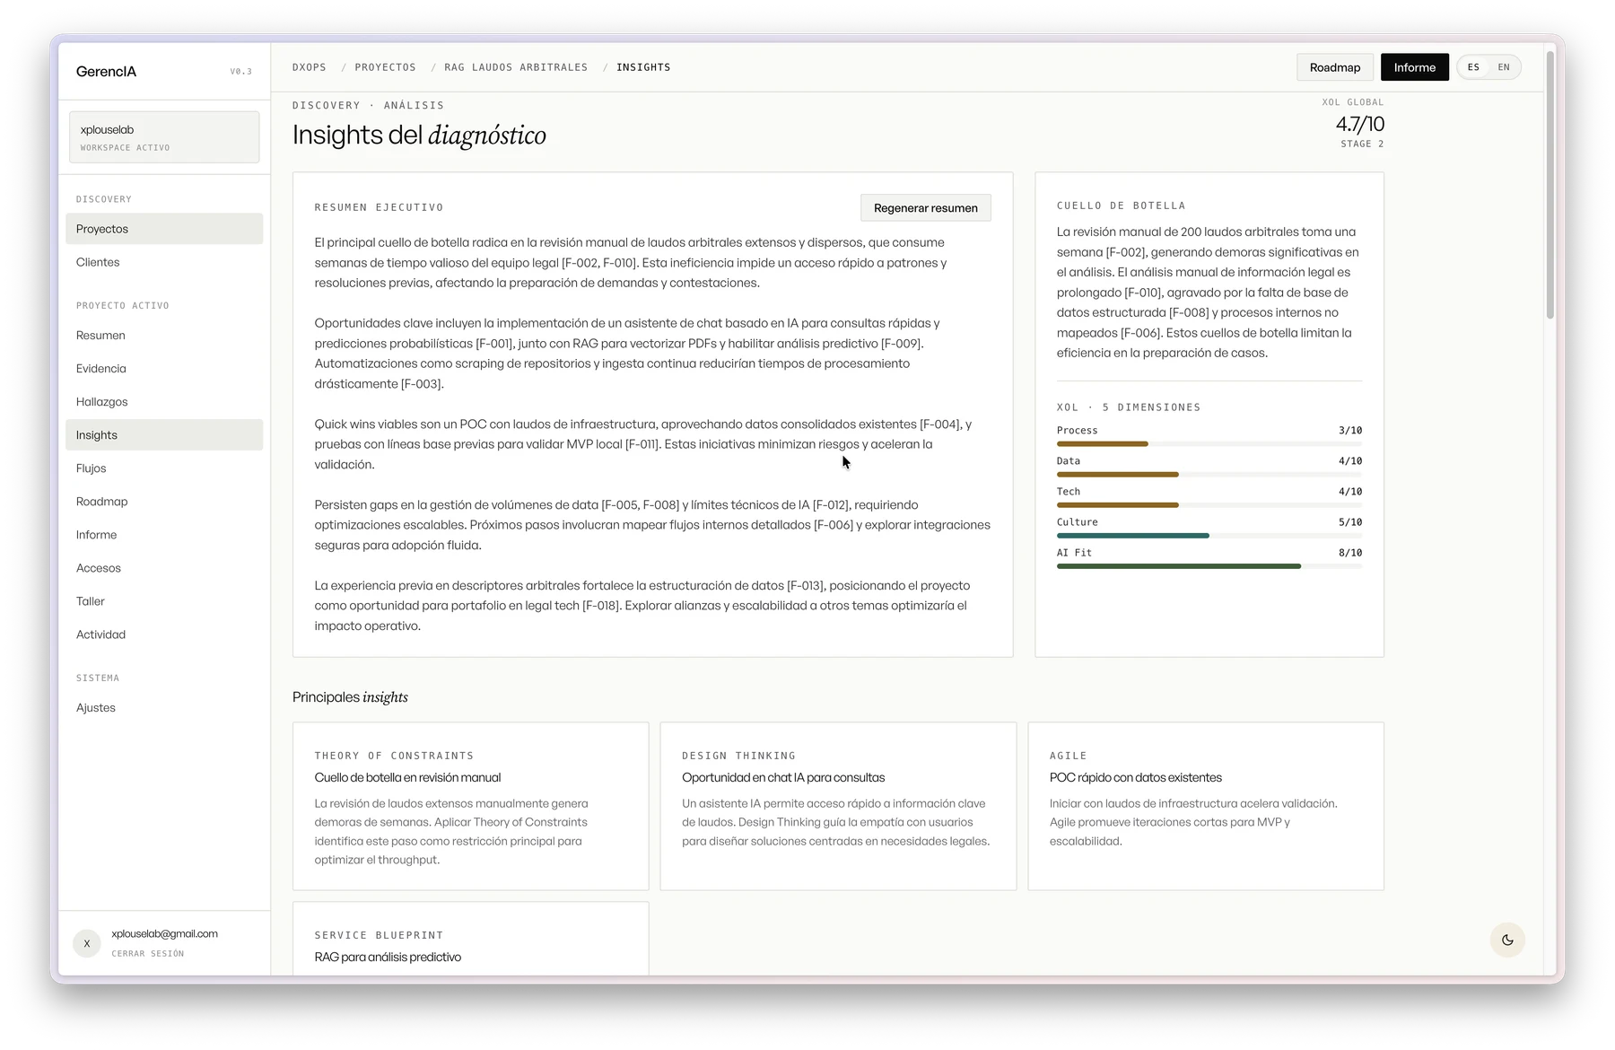
Task: Open Actividad in sidebar
Action: 164,634
